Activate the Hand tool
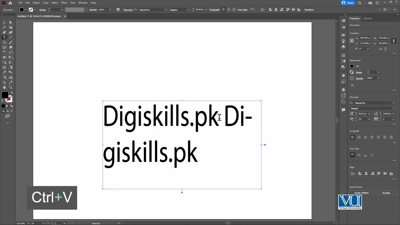Viewport: 400px width, 225px height. pyautogui.click(x=4, y=87)
